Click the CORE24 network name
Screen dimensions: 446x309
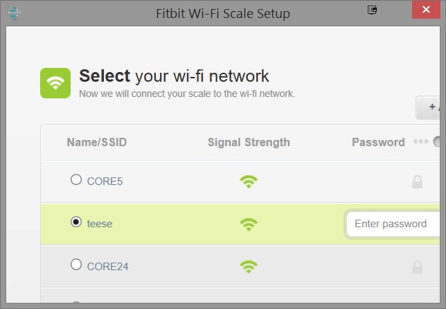click(107, 266)
